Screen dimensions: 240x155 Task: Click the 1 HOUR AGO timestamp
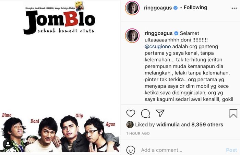(138, 133)
